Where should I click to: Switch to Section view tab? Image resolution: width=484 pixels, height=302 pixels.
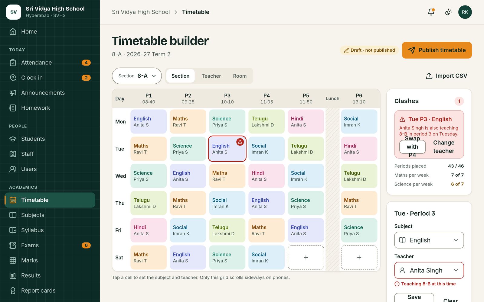click(180, 76)
